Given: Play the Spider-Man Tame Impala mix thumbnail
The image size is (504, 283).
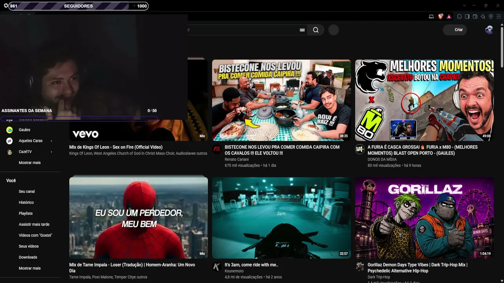Looking at the screenshot, I should point(139,217).
